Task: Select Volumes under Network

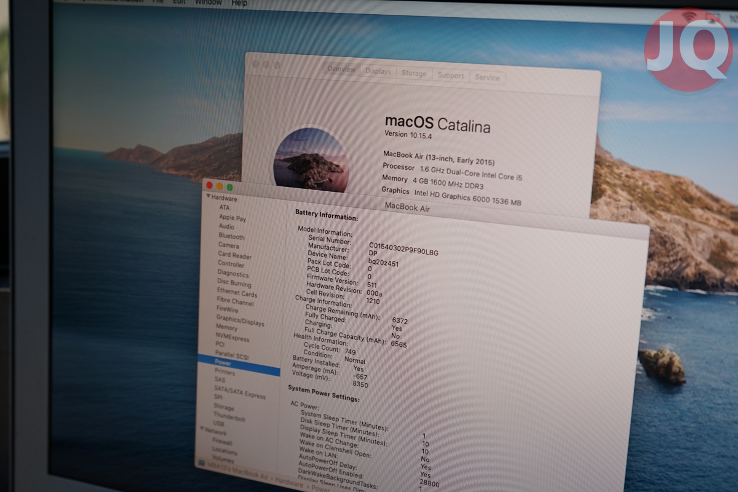Action: pyautogui.click(x=223, y=459)
